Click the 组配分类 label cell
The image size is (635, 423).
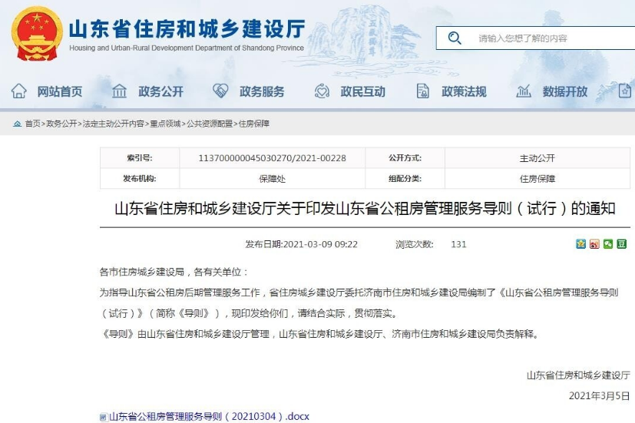point(405,179)
